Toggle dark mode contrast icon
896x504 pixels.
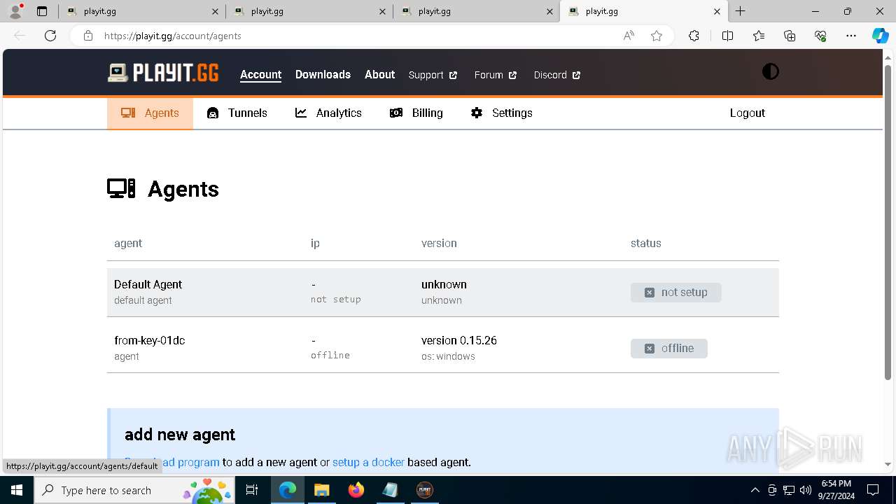(x=770, y=72)
